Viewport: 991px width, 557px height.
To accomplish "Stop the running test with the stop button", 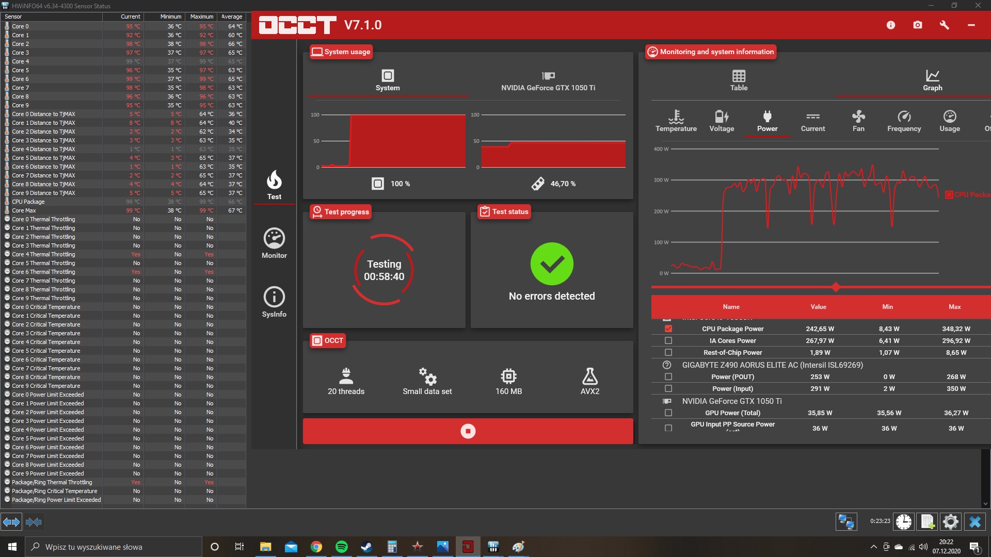I will point(468,431).
